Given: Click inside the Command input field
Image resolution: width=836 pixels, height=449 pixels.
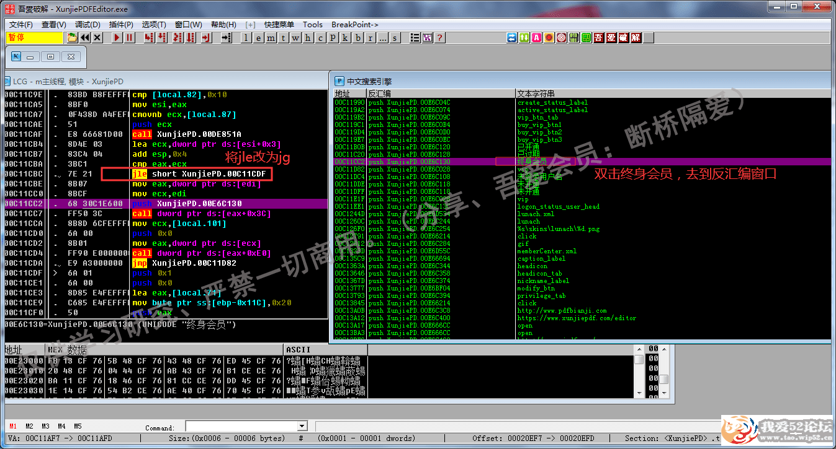Looking at the screenshot, I should 241,426.
